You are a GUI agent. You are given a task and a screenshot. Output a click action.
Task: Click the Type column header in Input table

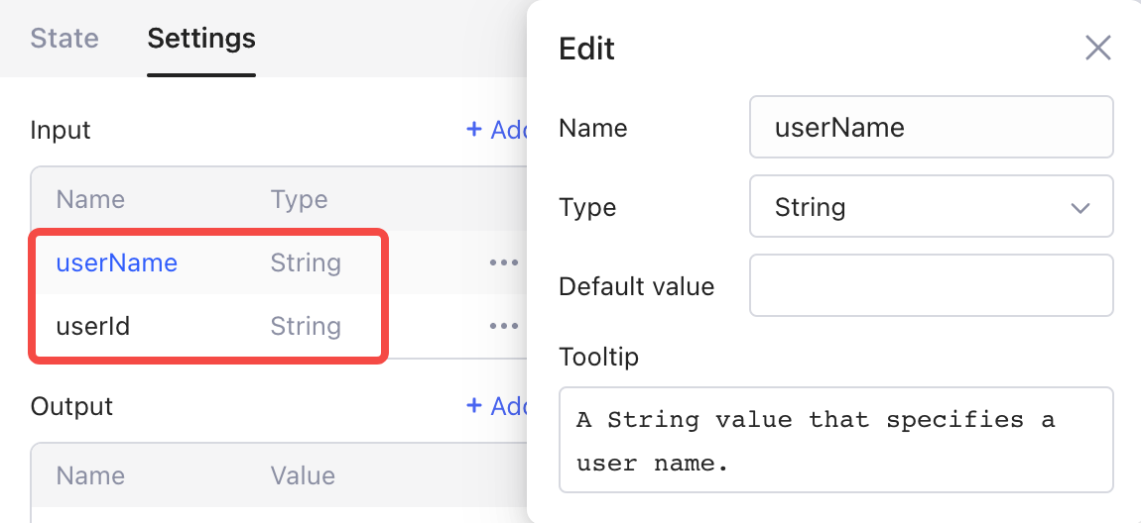(299, 200)
